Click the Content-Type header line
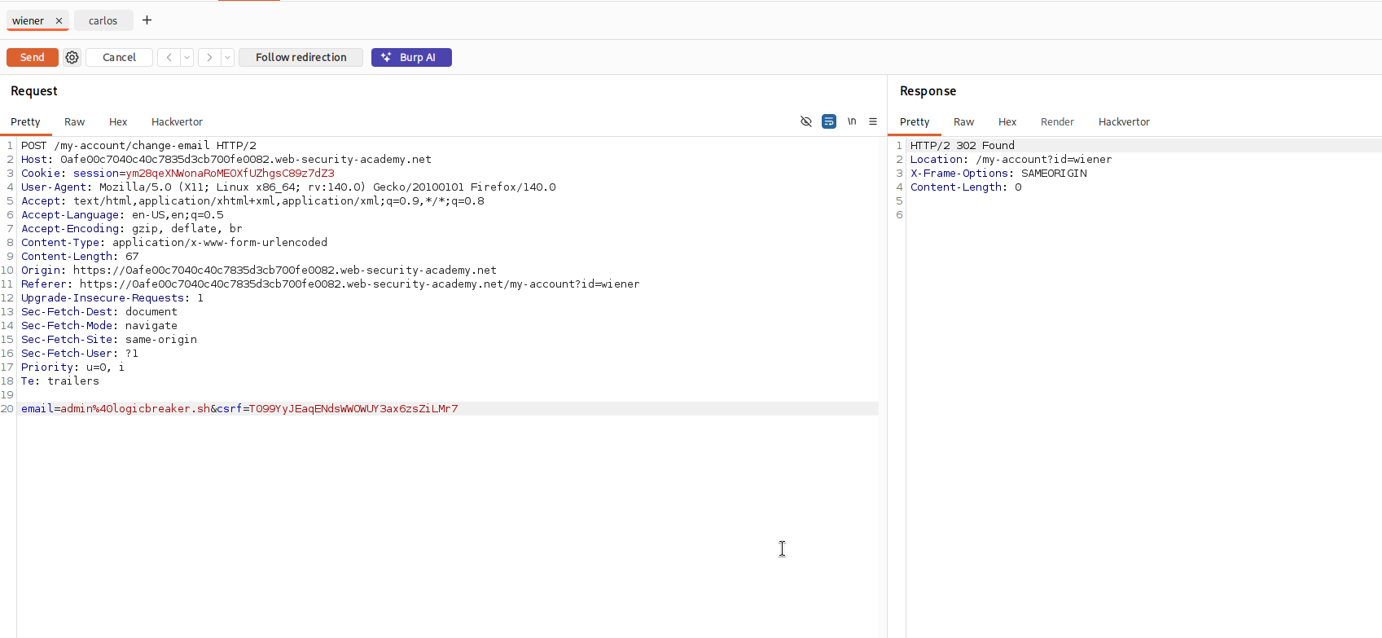The width and height of the screenshot is (1382, 638). (174, 243)
